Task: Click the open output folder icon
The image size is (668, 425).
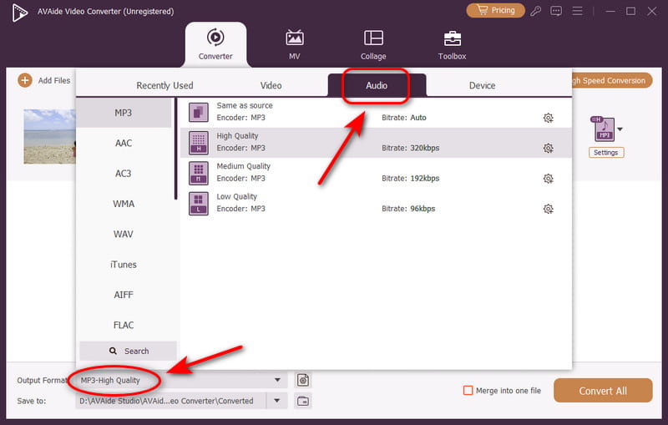Action: pos(303,401)
